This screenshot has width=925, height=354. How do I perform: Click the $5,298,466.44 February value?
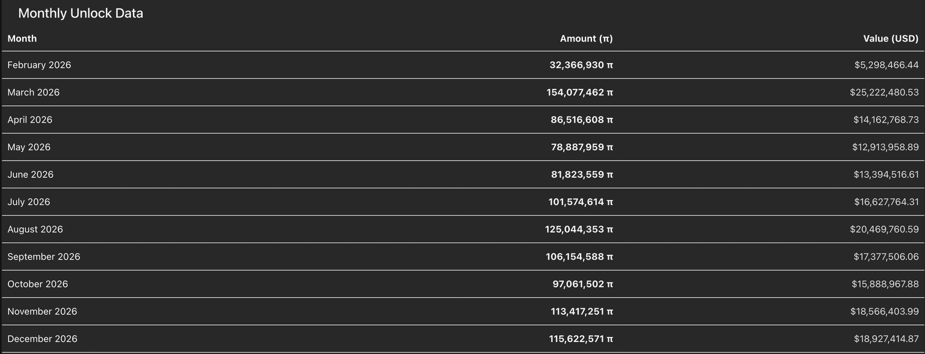886,65
